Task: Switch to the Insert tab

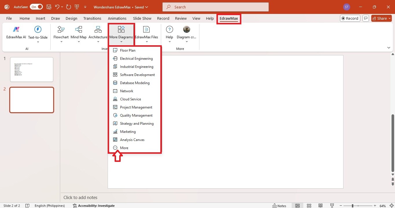Action: point(41,18)
